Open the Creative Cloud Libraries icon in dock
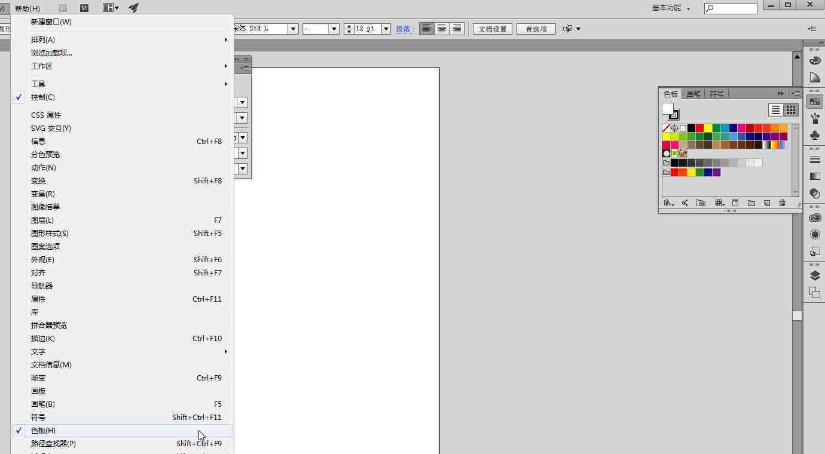 click(814, 218)
